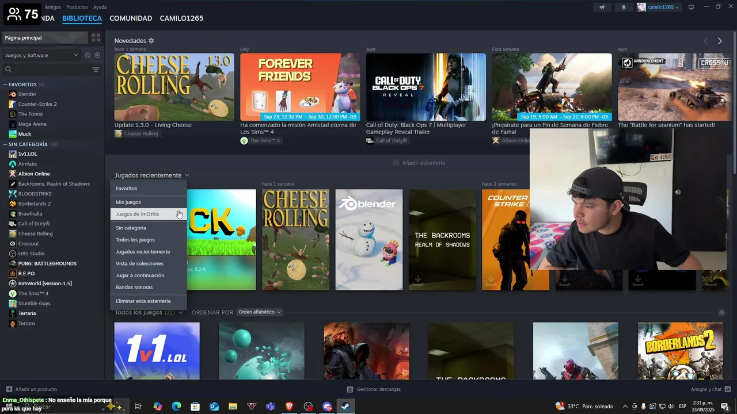Open Gestionar descargas
Image resolution: width=737 pixels, height=414 pixels.
(x=374, y=389)
